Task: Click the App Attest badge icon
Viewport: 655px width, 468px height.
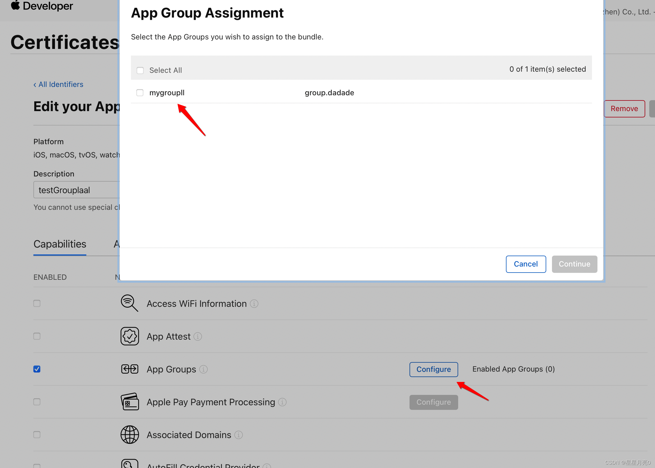Action: [130, 336]
